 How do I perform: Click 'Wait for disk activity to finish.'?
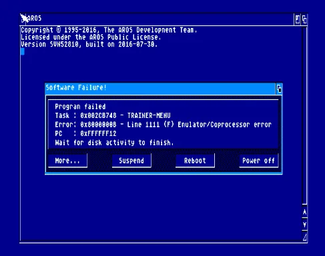pyautogui.click(x=114, y=143)
